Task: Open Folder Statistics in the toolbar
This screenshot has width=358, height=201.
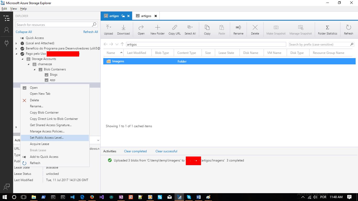Action: coord(328,30)
